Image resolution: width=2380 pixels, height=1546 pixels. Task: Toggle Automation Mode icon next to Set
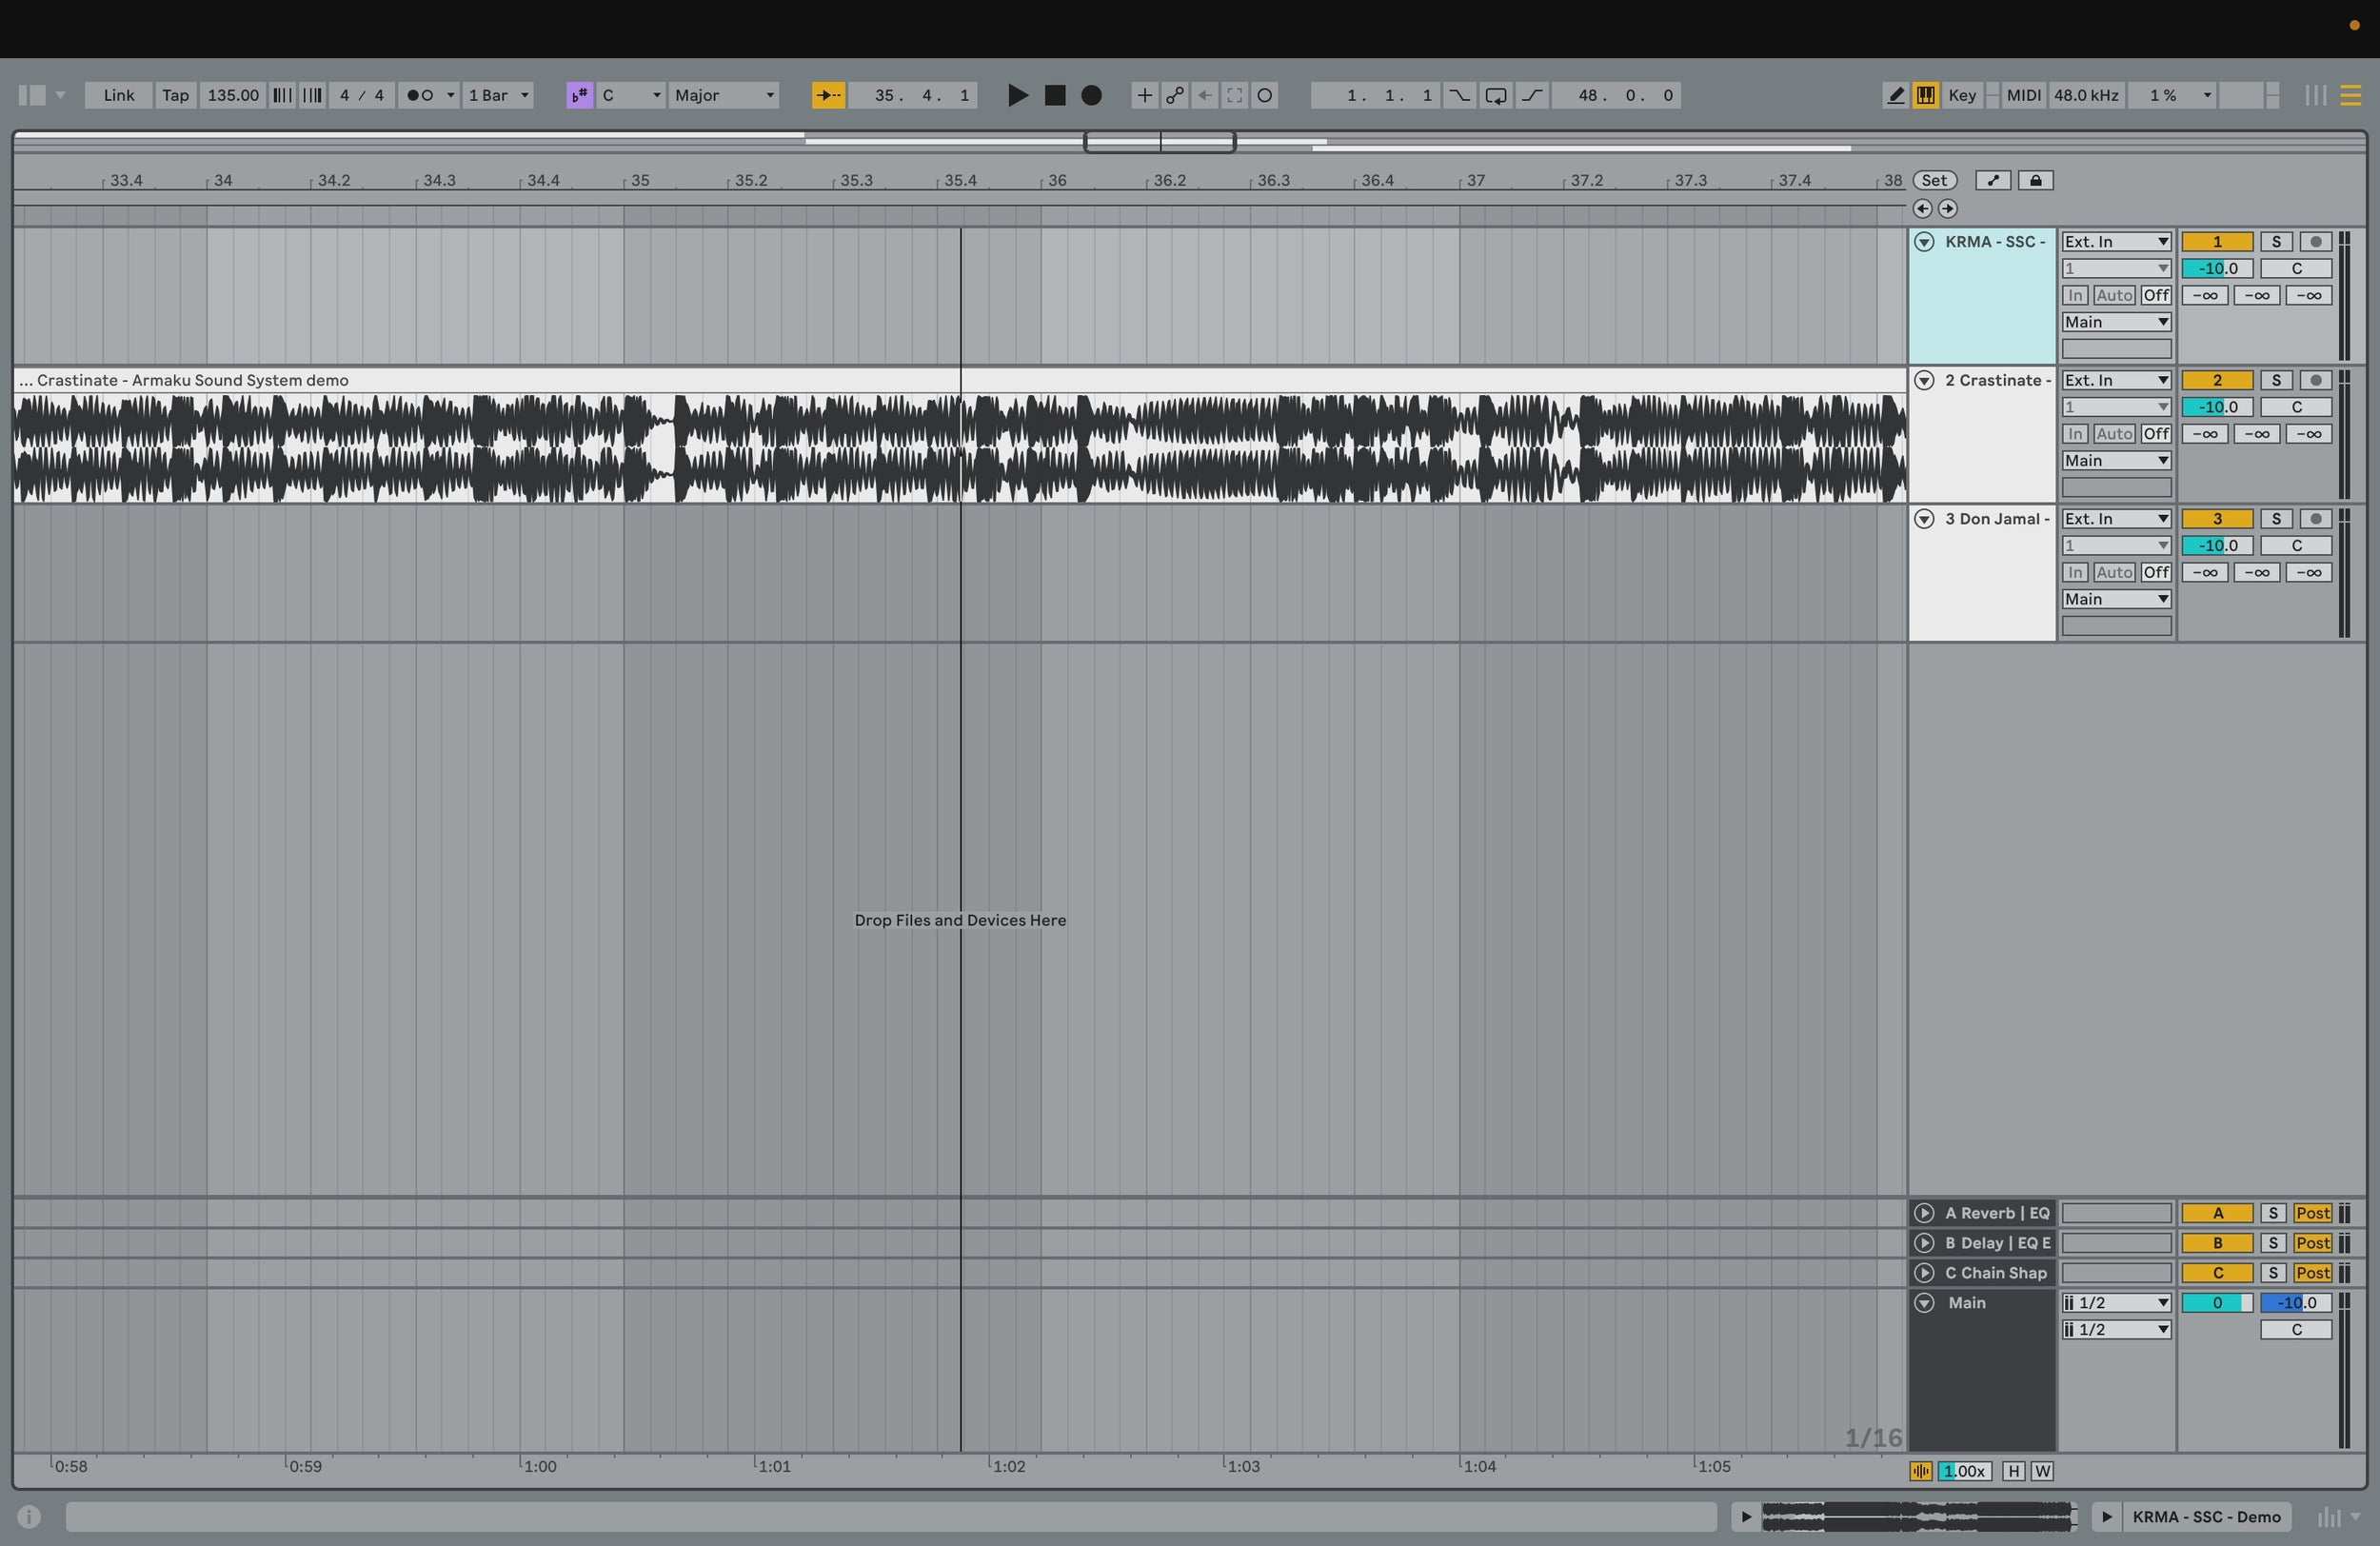pos(1992,180)
